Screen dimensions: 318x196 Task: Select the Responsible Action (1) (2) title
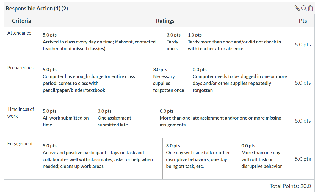coord(37,9)
